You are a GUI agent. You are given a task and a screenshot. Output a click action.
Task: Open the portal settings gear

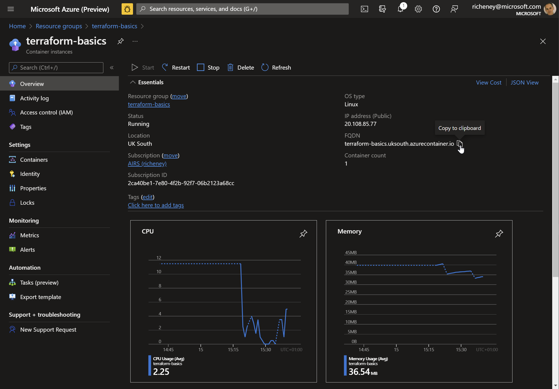pyautogui.click(x=418, y=9)
